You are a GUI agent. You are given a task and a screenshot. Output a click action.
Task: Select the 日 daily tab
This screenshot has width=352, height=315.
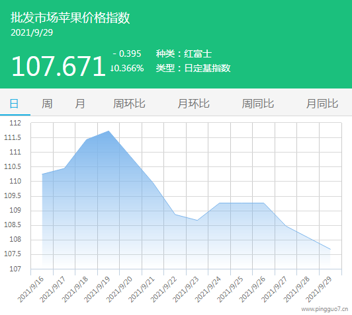[14, 104]
